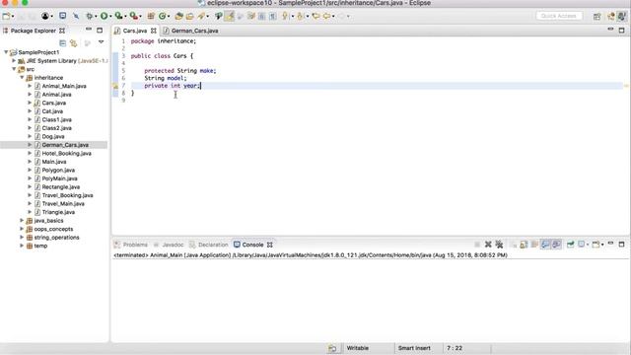
Task: Toggle Link with Editor in Package Explorer
Action: point(74,42)
